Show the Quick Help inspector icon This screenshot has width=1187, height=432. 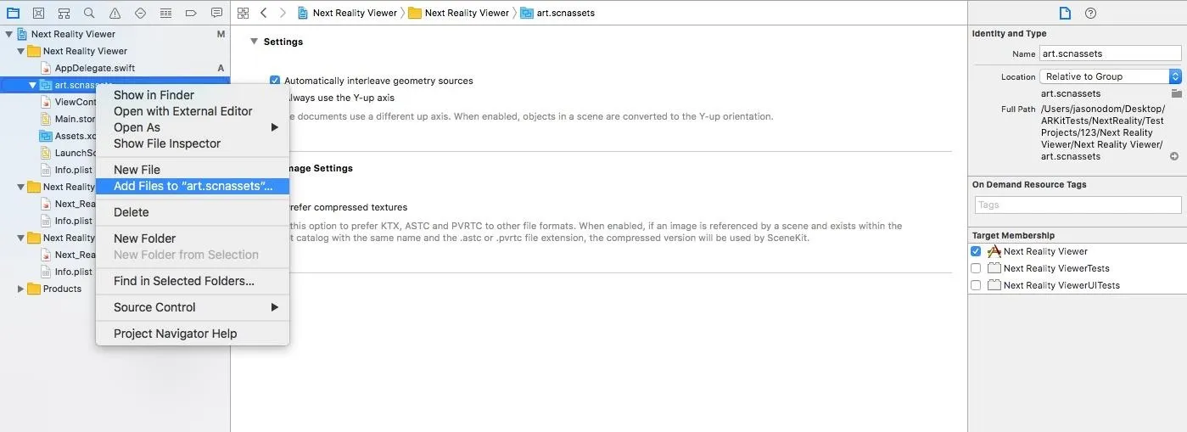point(1091,13)
